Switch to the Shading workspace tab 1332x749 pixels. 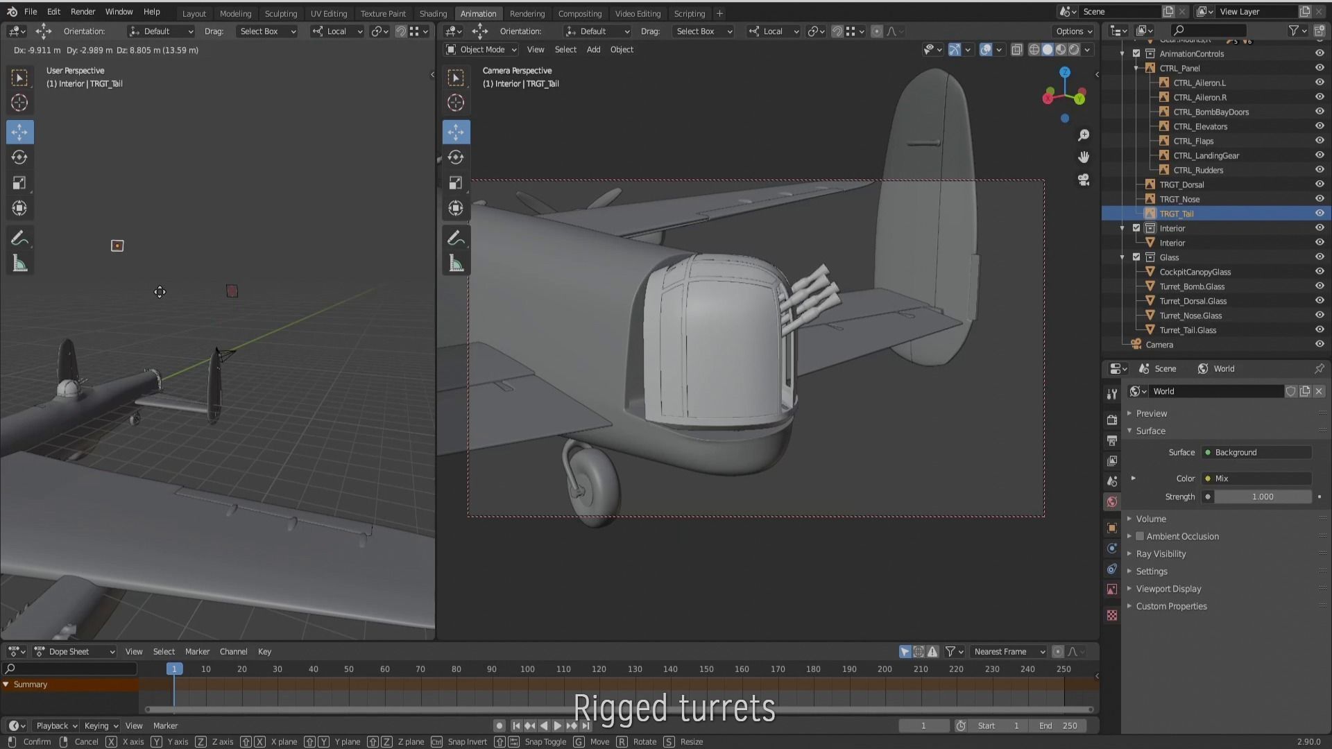point(433,13)
